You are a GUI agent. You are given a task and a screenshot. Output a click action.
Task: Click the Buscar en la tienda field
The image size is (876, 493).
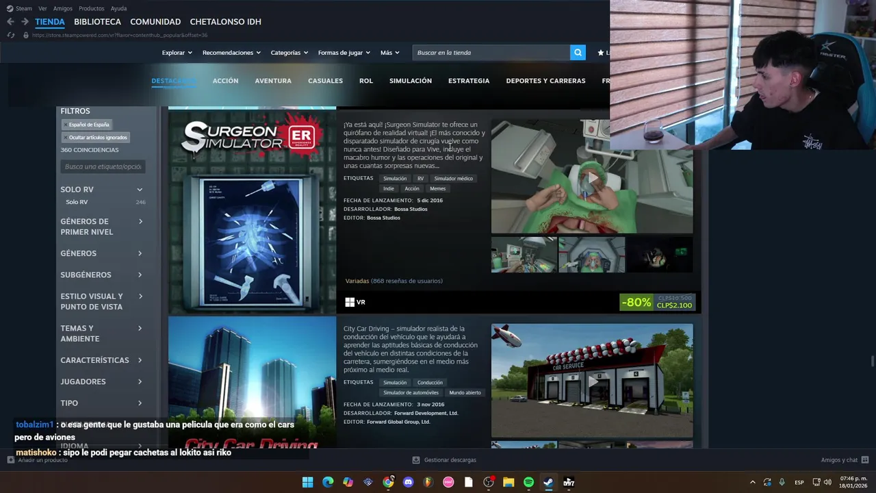[491, 53]
